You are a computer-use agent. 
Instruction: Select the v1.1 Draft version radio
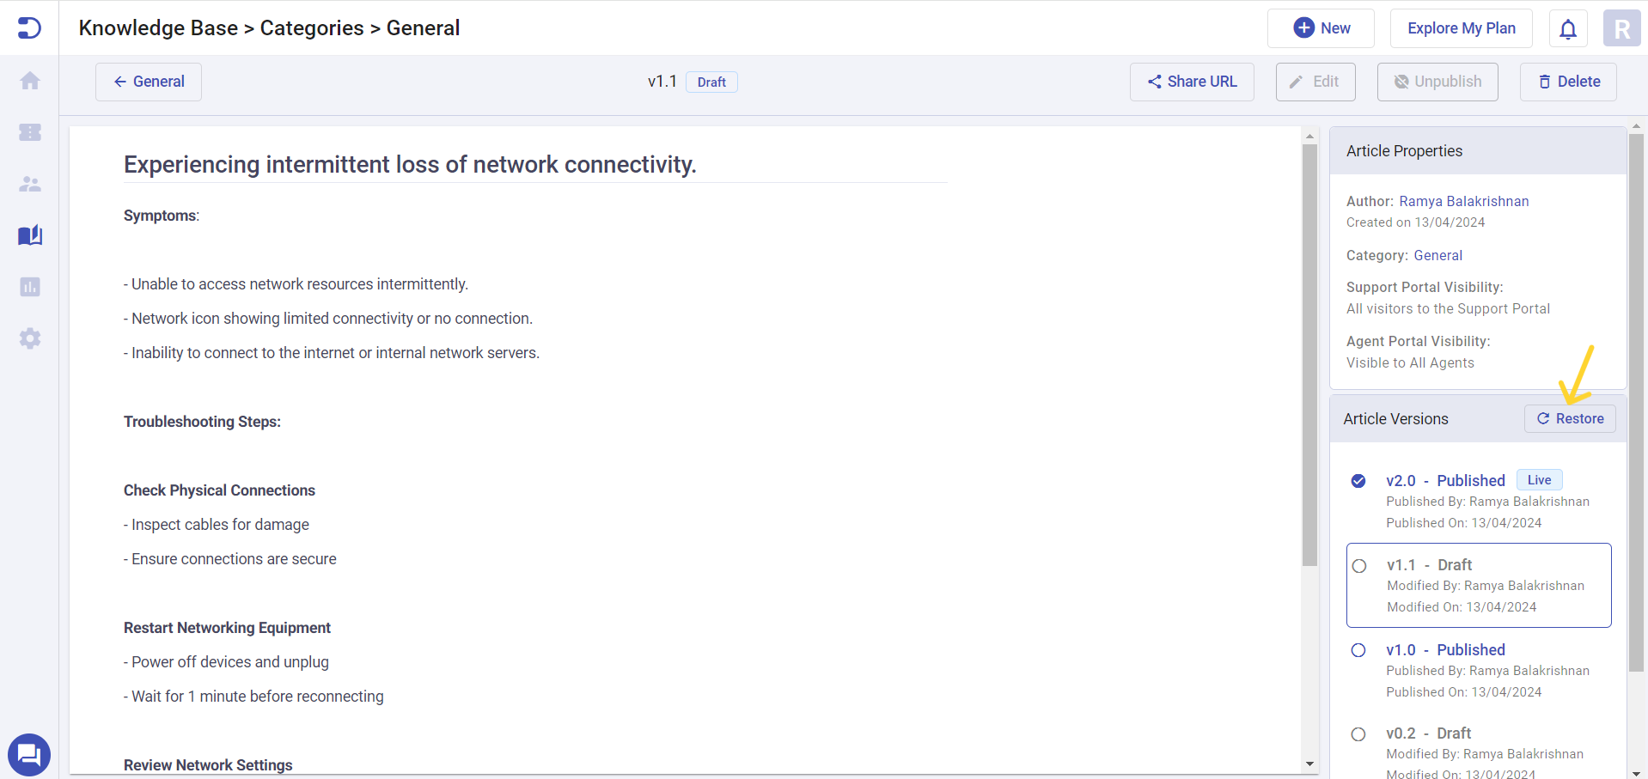coord(1359,566)
